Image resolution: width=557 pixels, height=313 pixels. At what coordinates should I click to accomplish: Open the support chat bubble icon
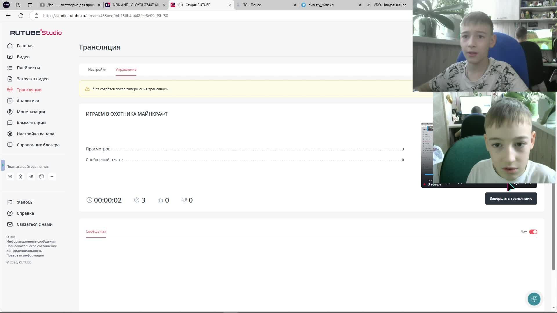[534, 299]
